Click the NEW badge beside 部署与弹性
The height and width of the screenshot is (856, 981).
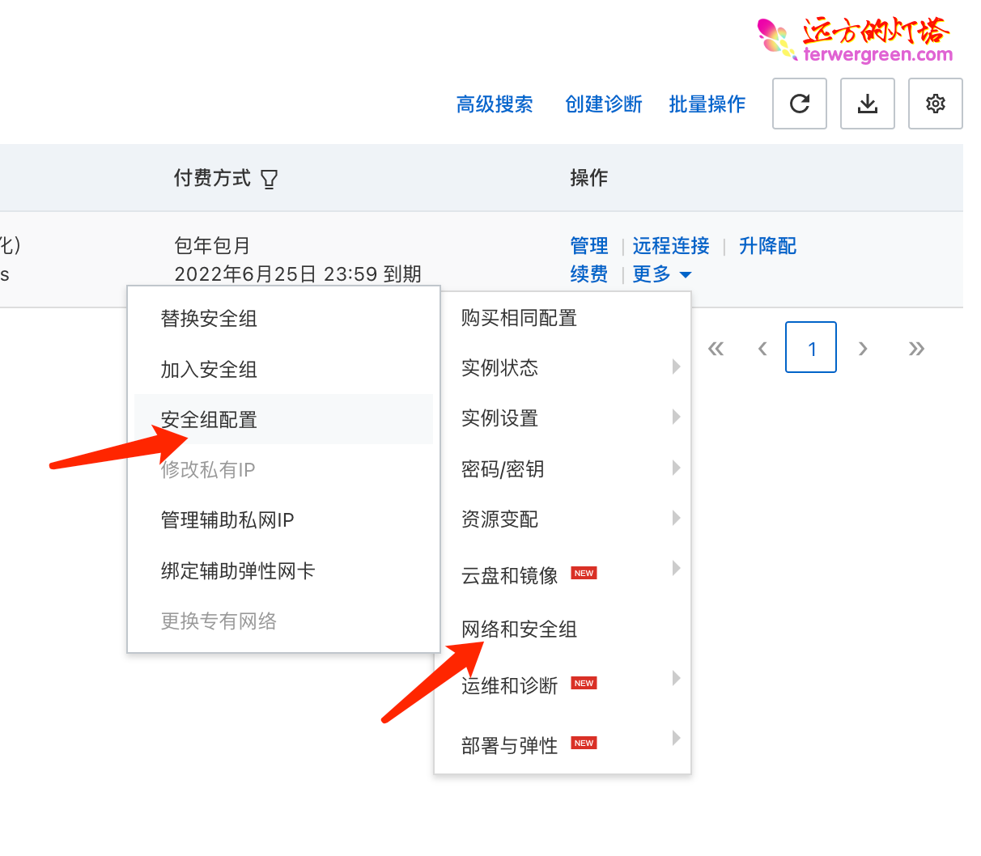(584, 743)
